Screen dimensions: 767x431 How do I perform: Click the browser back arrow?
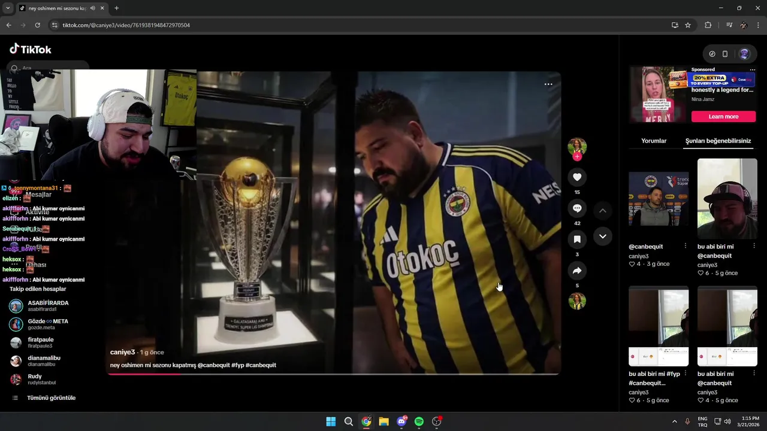tap(8, 25)
